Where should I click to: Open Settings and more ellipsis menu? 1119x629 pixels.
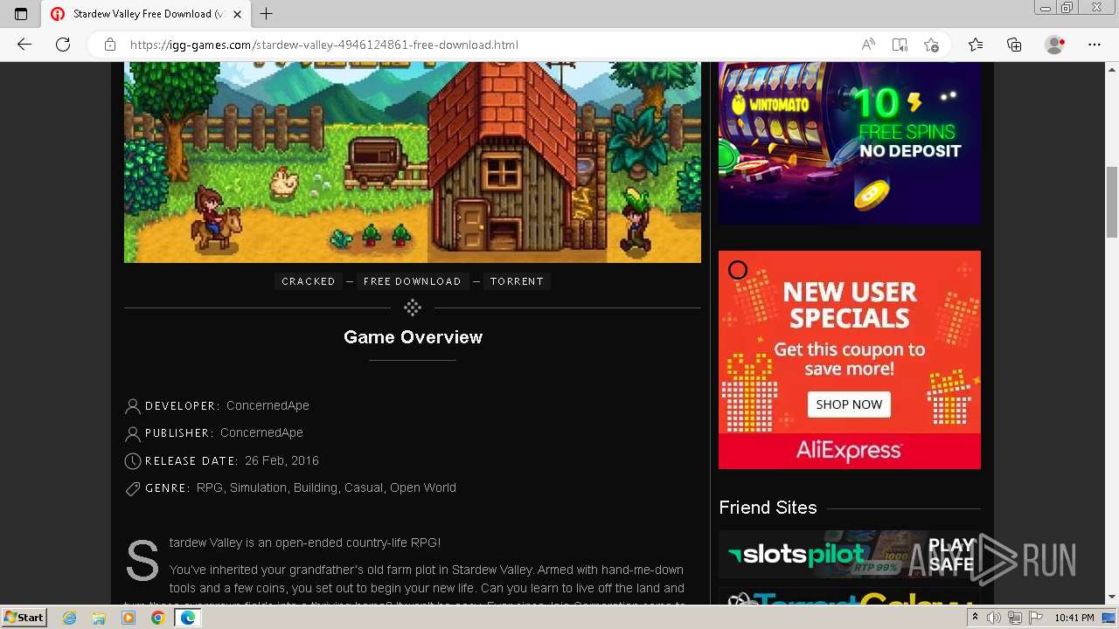click(1095, 45)
